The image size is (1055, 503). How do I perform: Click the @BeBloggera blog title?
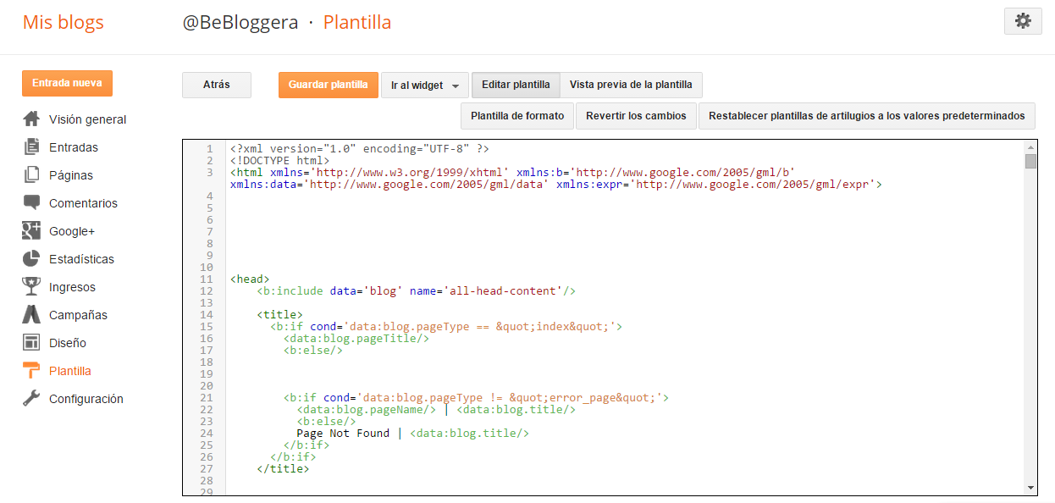pyautogui.click(x=240, y=22)
